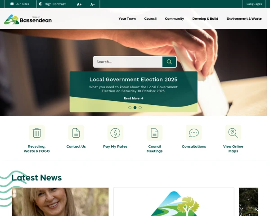Screen dimensions: 270x216
Task: Open the news card with woman's photo
Action: pyautogui.click(x=60, y=202)
